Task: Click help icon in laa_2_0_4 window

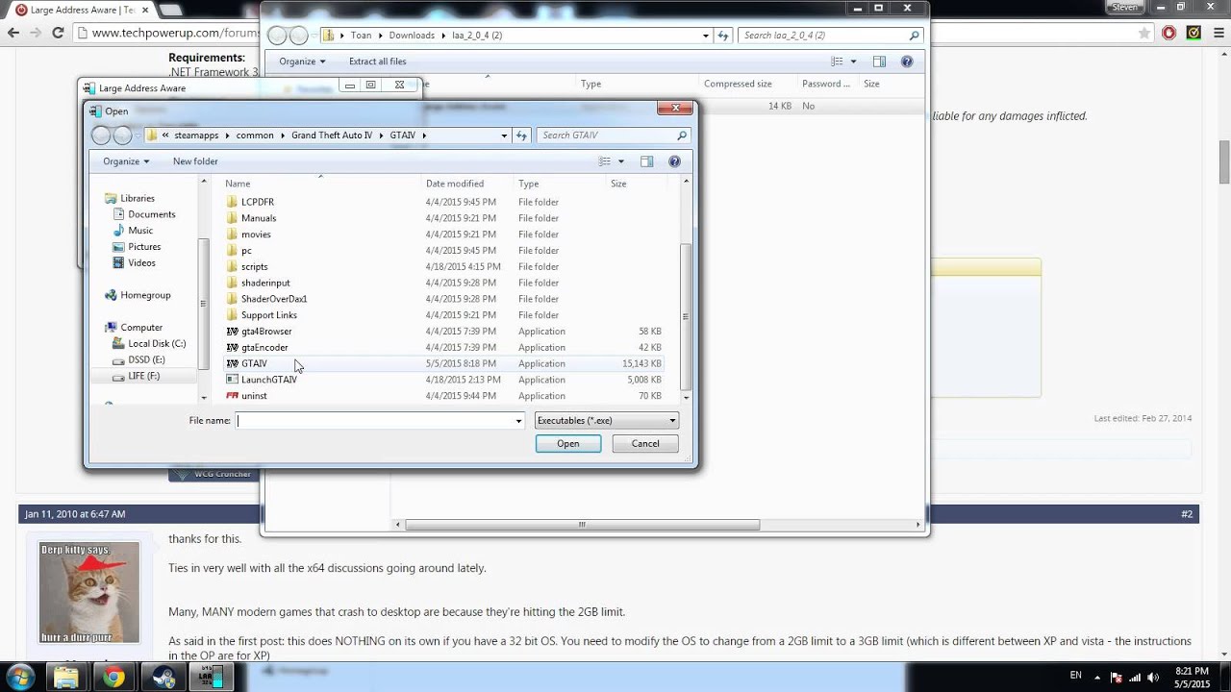Action: click(x=907, y=62)
